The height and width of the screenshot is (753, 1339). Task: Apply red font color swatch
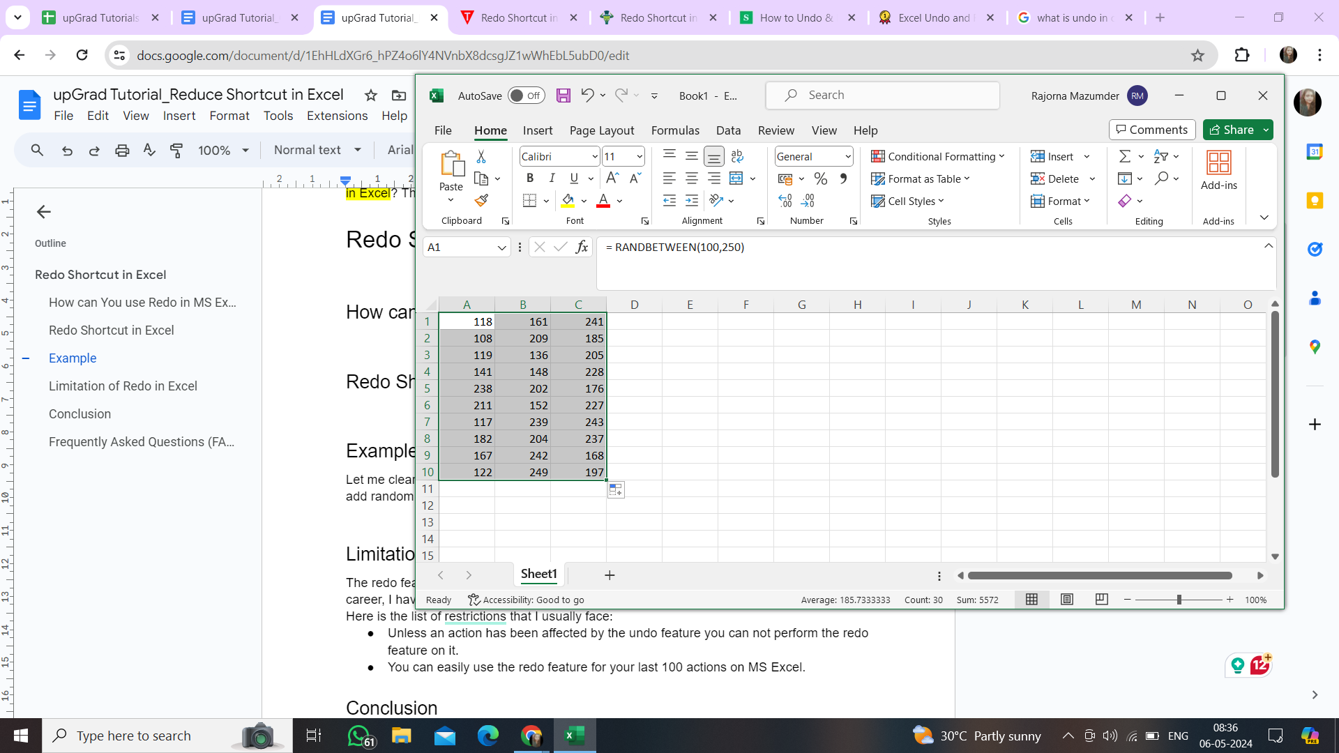click(x=604, y=201)
